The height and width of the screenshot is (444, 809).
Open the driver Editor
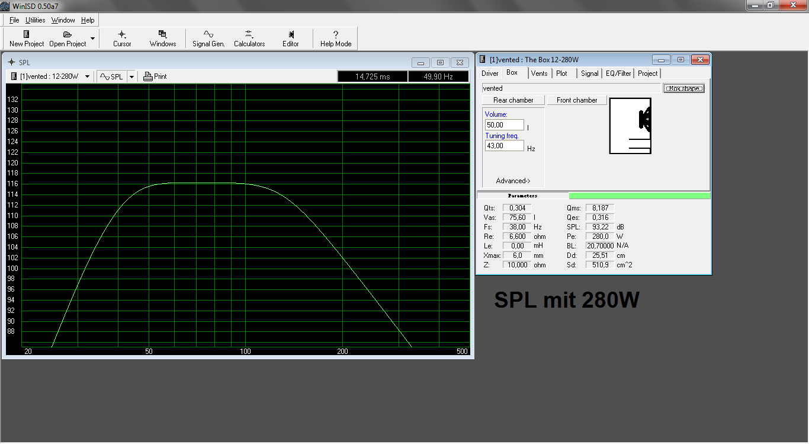291,35
